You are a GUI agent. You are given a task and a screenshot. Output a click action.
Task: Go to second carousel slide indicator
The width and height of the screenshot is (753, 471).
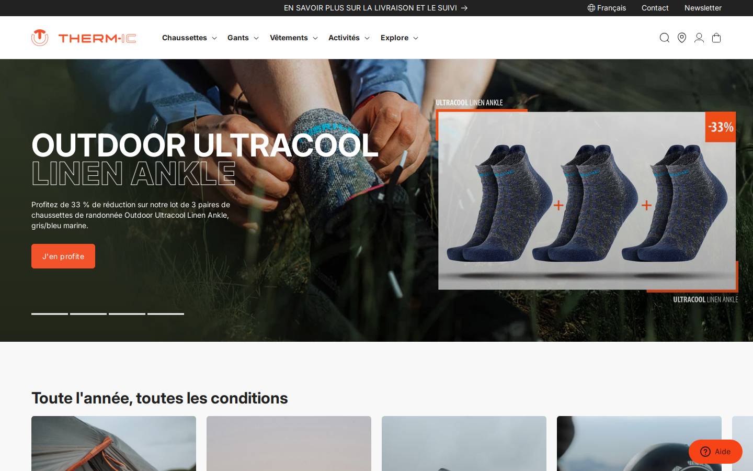[88, 313]
